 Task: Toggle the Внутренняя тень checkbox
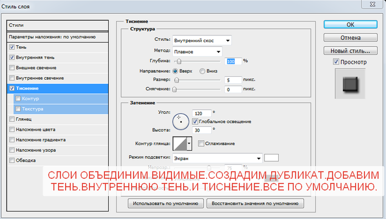[x=12, y=57]
